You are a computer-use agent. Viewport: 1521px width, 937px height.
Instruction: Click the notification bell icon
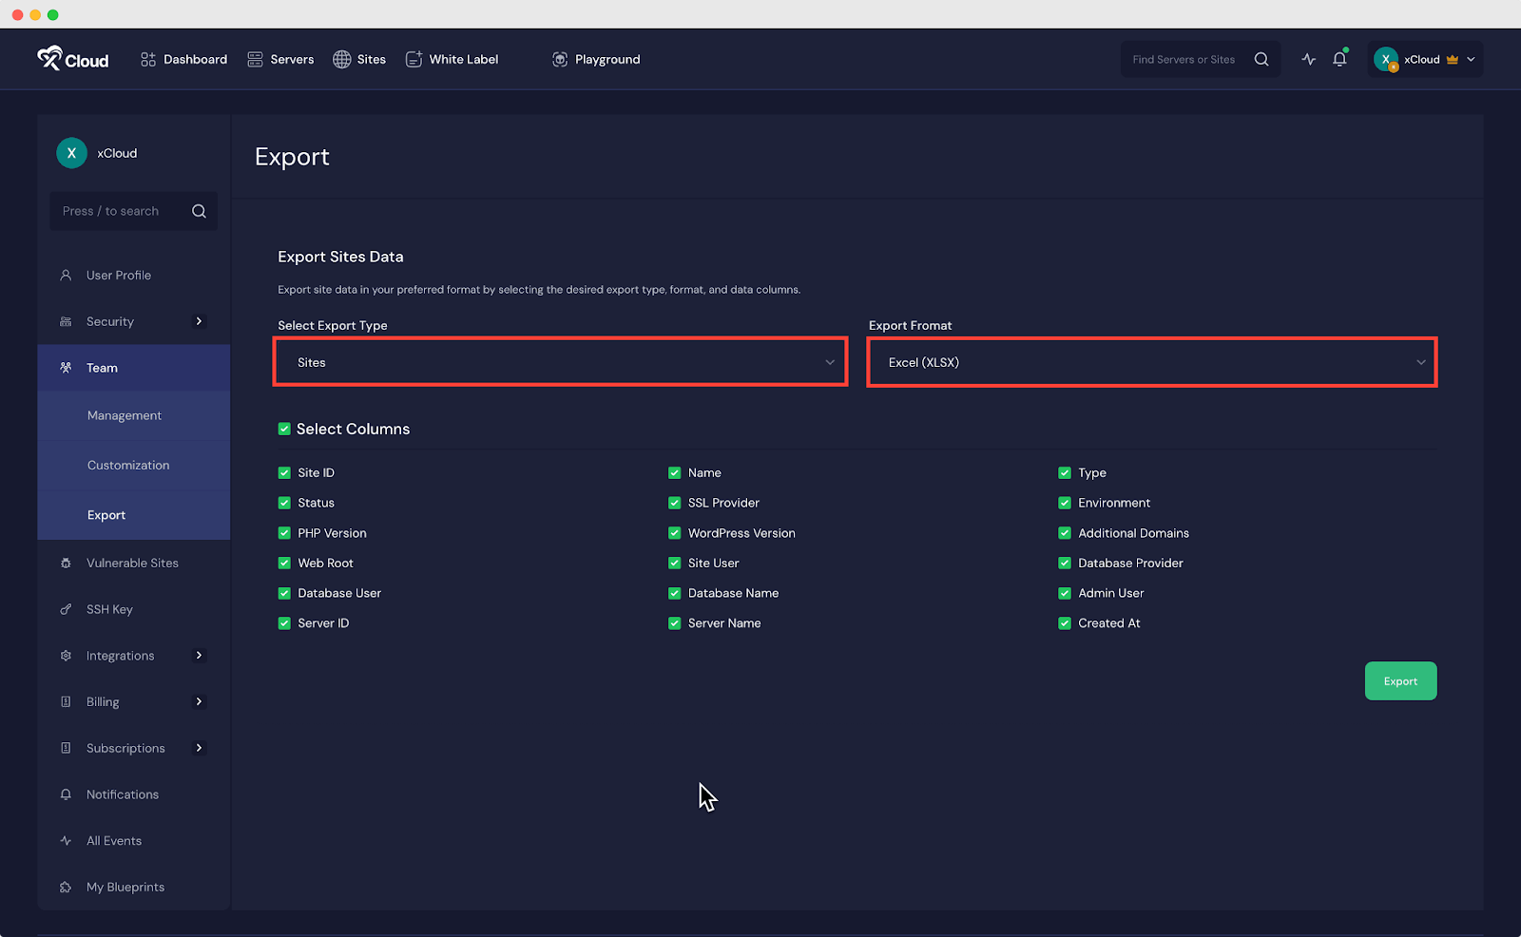point(1339,59)
